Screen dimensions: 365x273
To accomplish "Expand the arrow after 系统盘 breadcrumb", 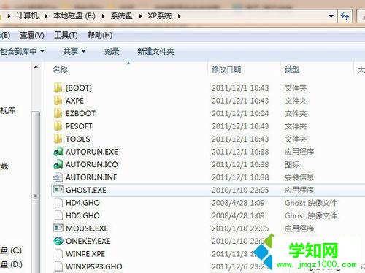I will (140, 16).
